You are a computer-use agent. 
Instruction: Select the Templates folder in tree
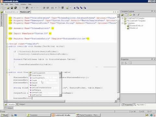[131, 23]
